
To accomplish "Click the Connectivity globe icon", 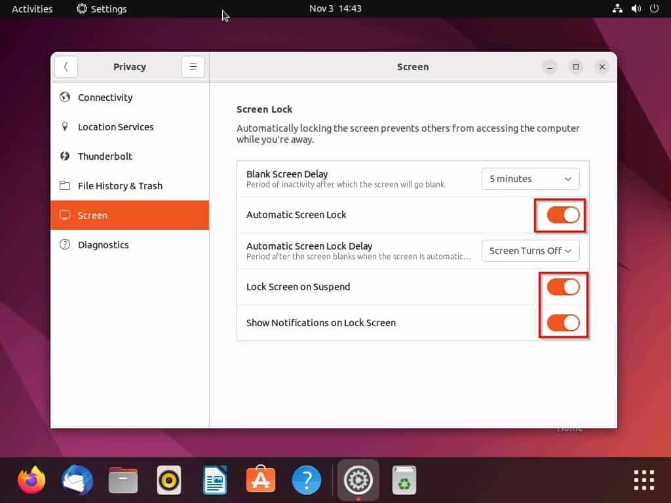I will pos(65,97).
